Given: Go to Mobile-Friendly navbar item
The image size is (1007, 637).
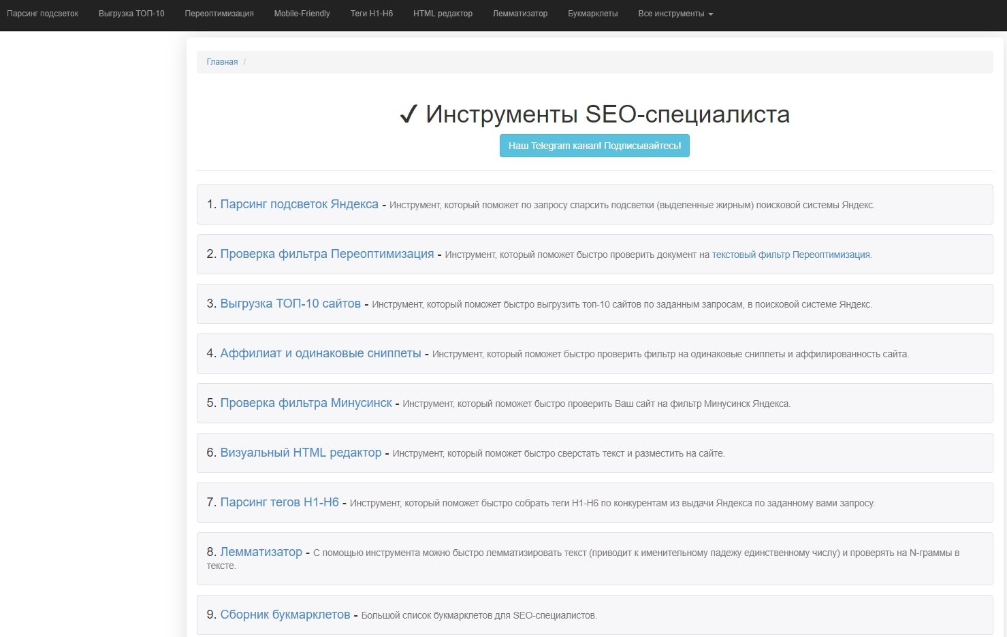Looking at the screenshot, I should (x=302, y=14).
